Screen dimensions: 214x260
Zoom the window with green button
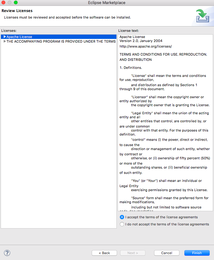click(x=16, y=2)
